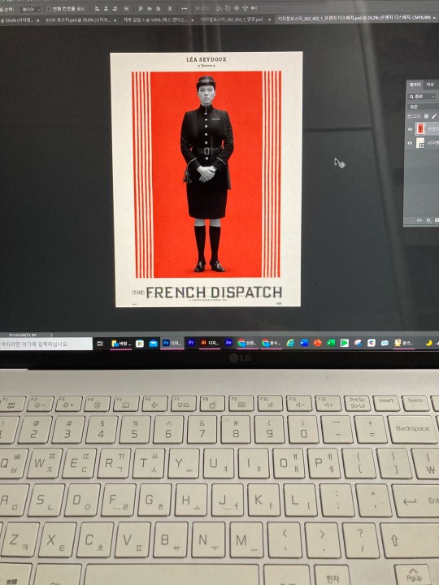
Task: Lock transparent pixels icon in Layers panel
Action: [426, 116]
